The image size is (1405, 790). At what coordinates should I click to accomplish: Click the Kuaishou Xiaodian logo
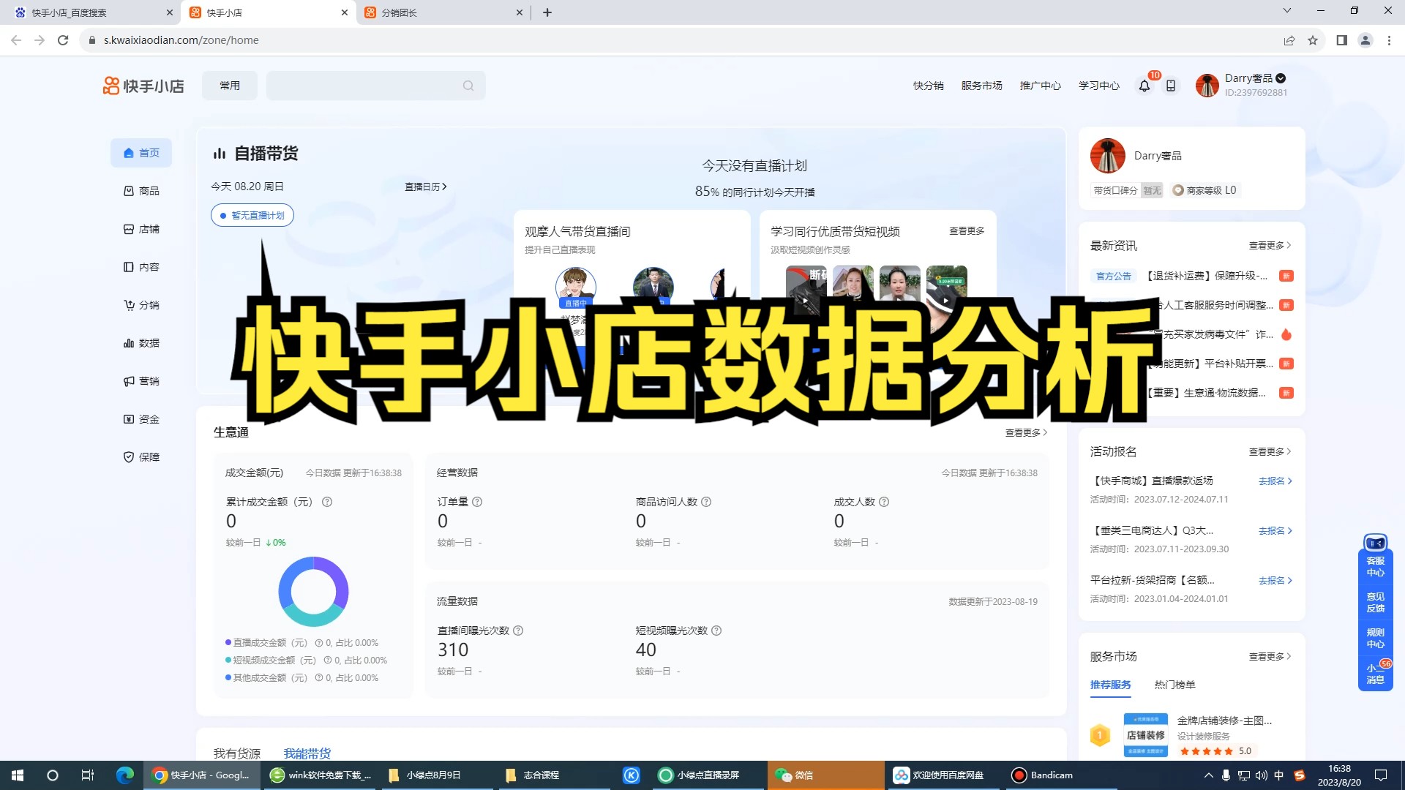click(143, 86)
